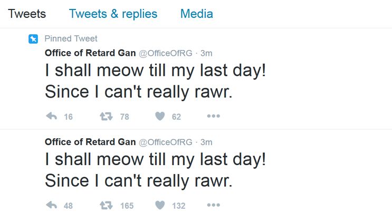Switch to the Tweets tab
Image resolution: width=392 pixels, height=213 pixels.
pos(27,14)
